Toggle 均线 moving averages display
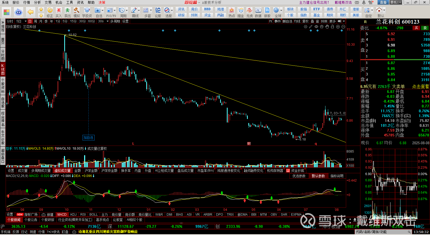The image size is (430, 235). click(x=297, y=21)
